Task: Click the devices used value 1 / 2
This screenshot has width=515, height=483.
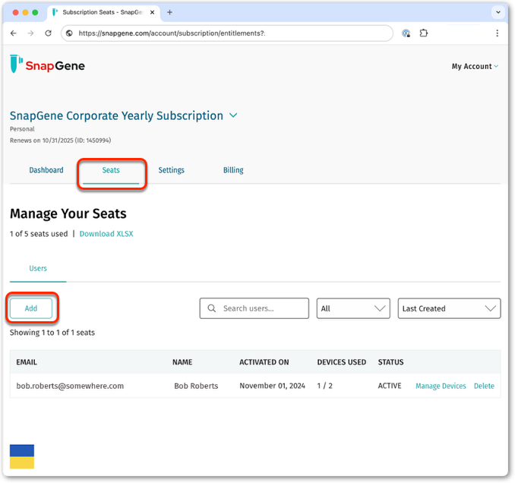Action: pos(325,386)
